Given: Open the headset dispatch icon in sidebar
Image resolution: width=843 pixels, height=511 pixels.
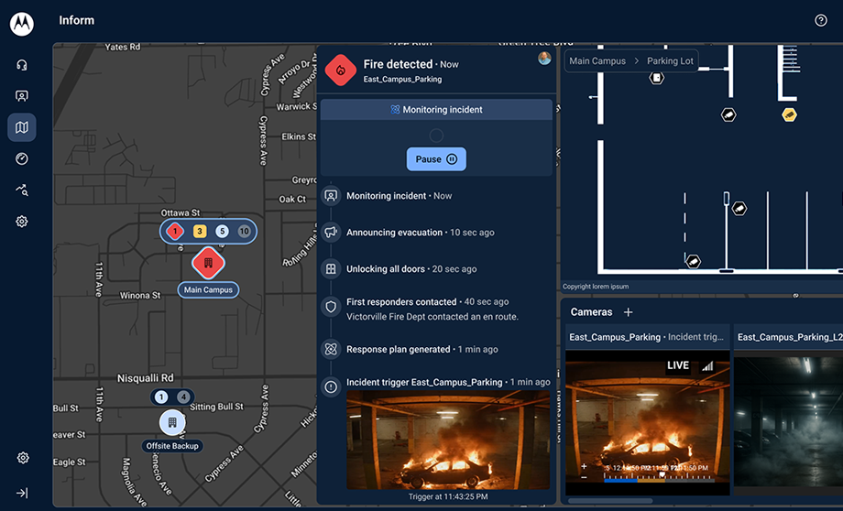Looking at the screenshot, I should tap(22, 65).
